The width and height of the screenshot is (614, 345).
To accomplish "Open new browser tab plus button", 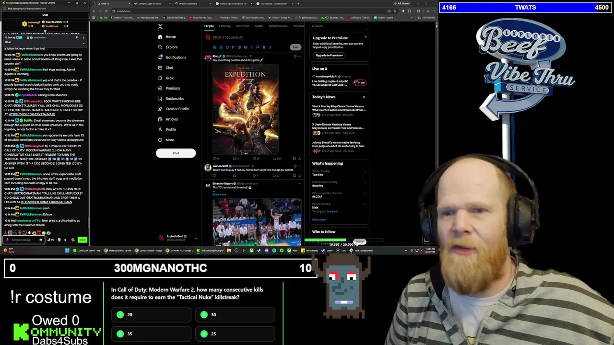I will (x=298, y=4).
